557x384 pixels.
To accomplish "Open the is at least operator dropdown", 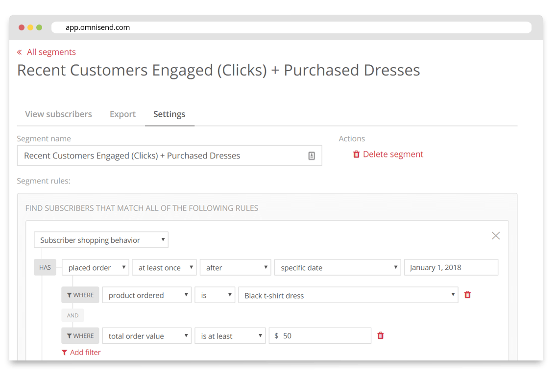I will [x=230, y=336].
